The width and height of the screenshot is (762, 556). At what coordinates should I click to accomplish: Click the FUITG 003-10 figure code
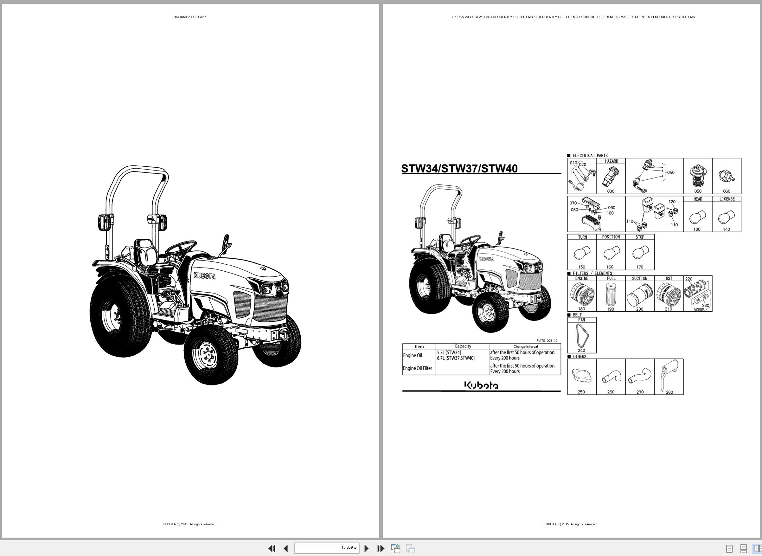[x=547, y=340]
